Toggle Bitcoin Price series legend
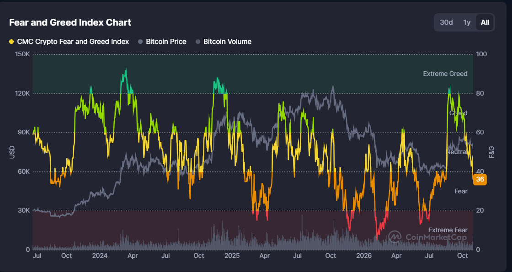This screenshot has width=512, height=272. coord(162,42)
